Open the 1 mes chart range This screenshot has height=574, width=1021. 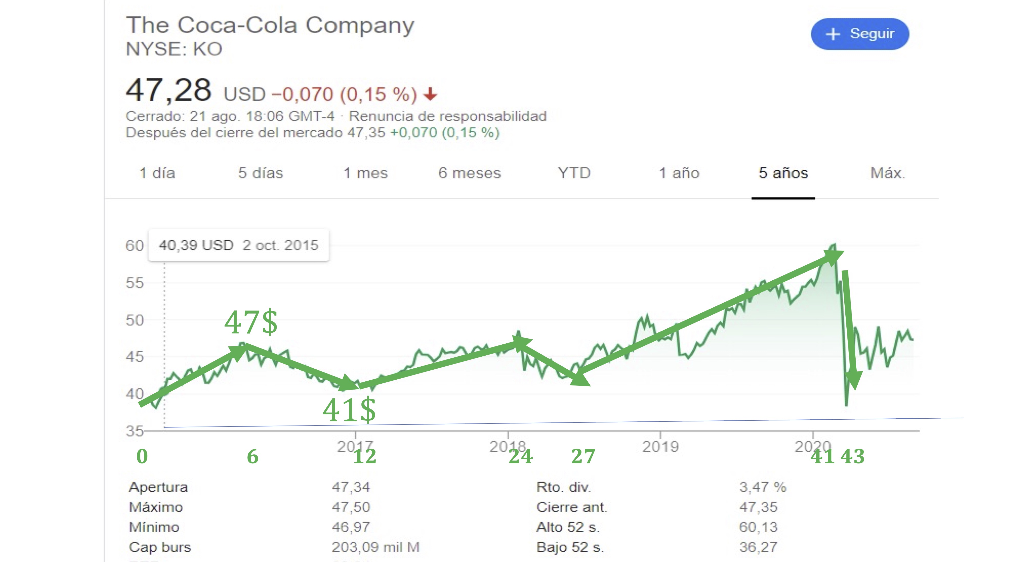point(365,173)
